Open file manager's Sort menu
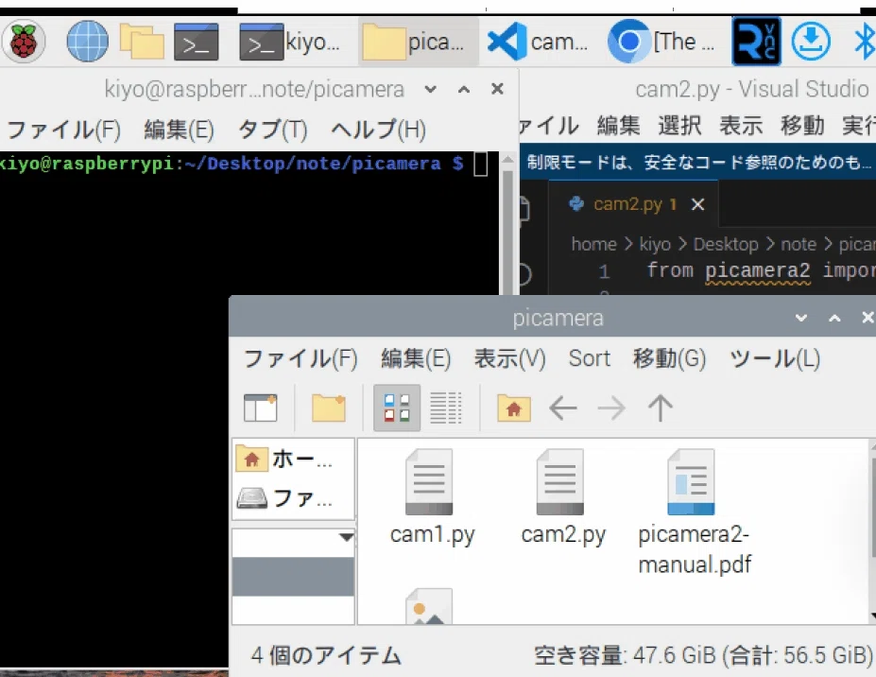Image resolution: width=876 pixels, height=677 pixels. click(x=590, y=359)
